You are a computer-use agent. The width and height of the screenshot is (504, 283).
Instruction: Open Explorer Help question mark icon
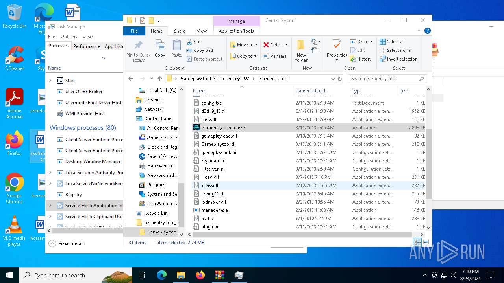pos(427,31)
